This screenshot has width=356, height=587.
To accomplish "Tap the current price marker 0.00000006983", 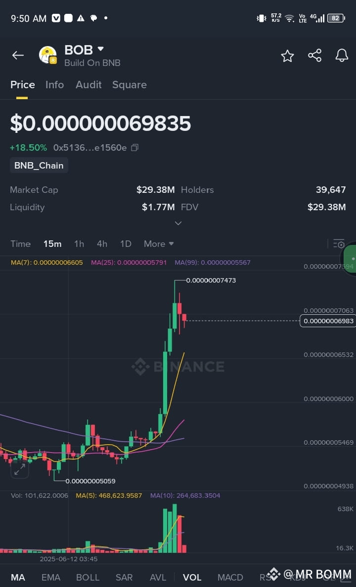I will click(328, 321).
